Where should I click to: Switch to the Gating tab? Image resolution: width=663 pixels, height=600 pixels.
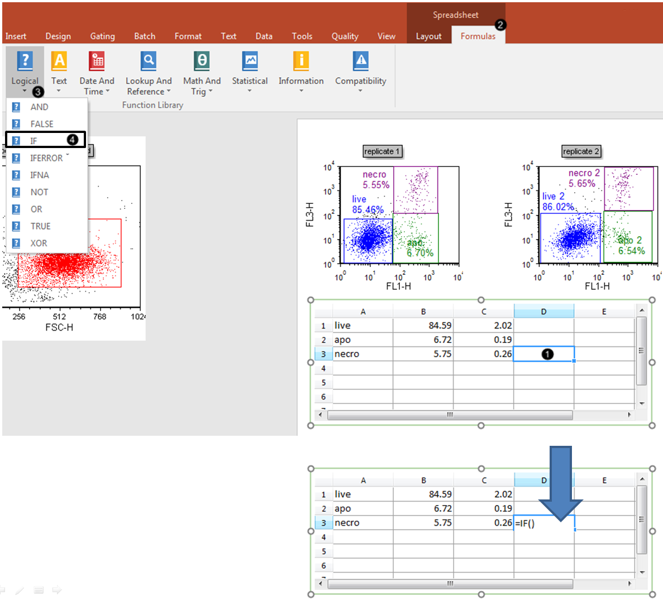tap(102, 36)
